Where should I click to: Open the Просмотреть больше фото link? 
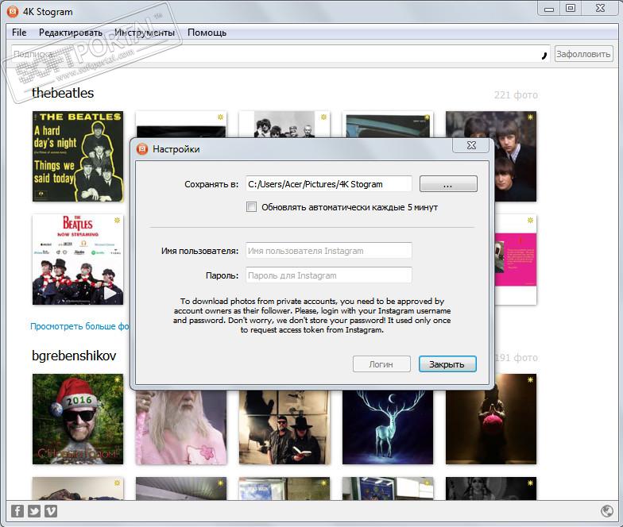[x=79, y=326]
